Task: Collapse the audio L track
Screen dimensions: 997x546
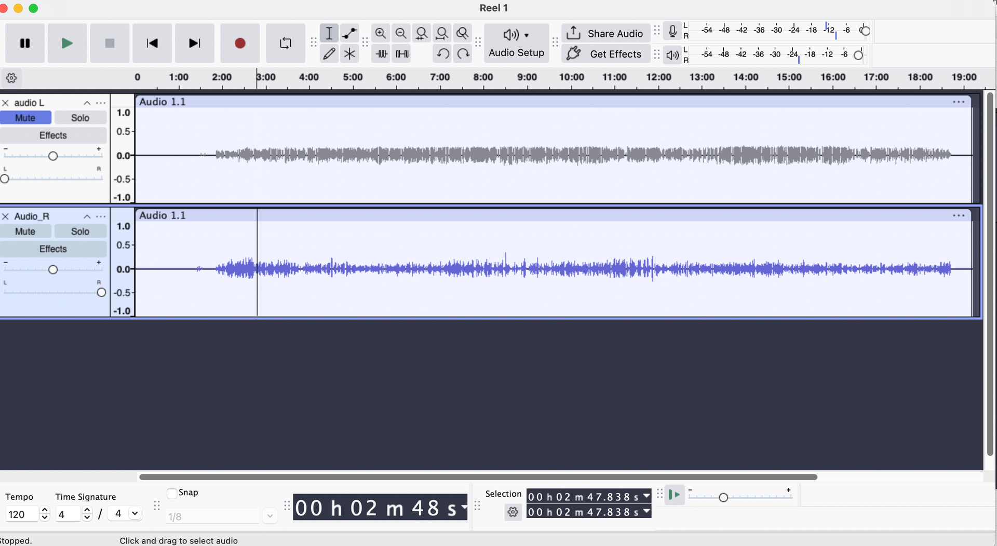Action: [x=87, y=103]
